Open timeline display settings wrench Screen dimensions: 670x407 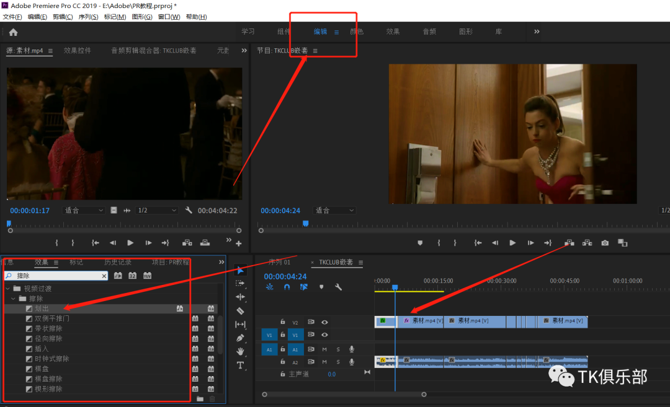click(339, 287)
